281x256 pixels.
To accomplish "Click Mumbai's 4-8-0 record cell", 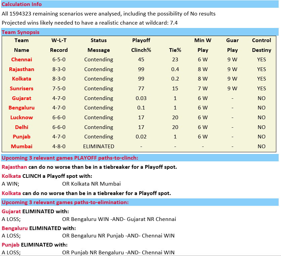I will point(59,146).
